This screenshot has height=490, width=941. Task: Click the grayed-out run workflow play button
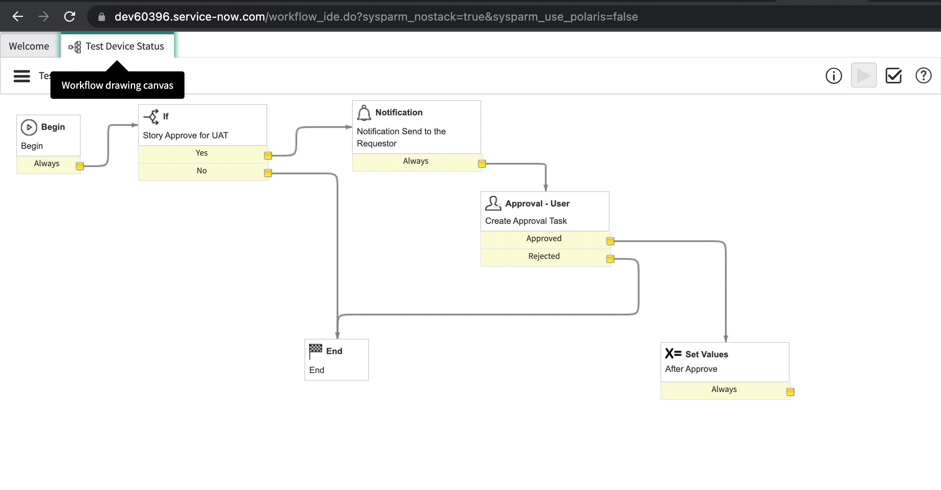863,76
